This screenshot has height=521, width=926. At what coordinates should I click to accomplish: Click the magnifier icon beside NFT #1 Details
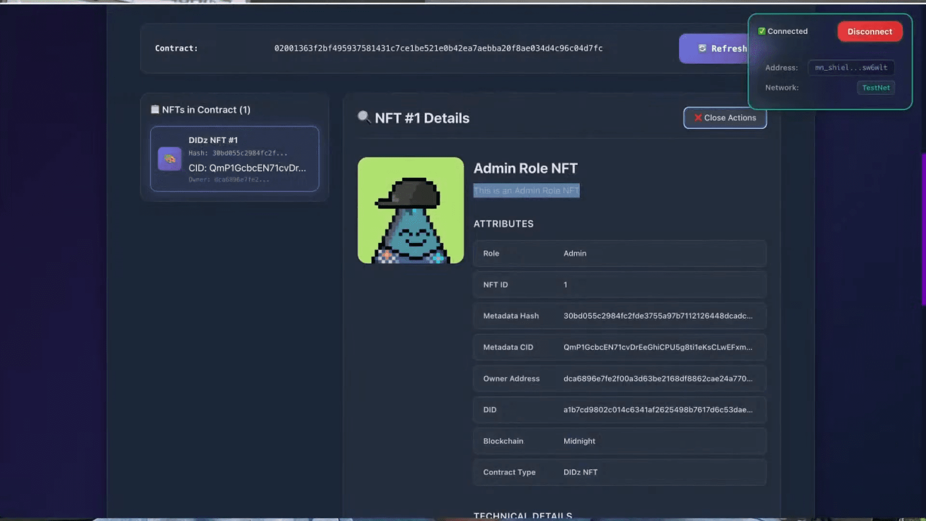364,117
